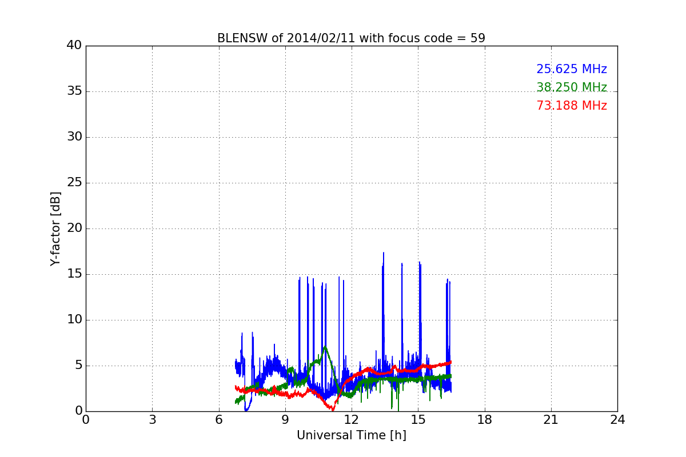Select the red '73.188 MHz' legend label
This screenshot has height=457, width=686.
572,106
